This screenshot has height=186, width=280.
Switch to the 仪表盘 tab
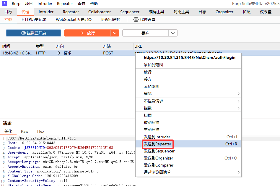[266, 12]
